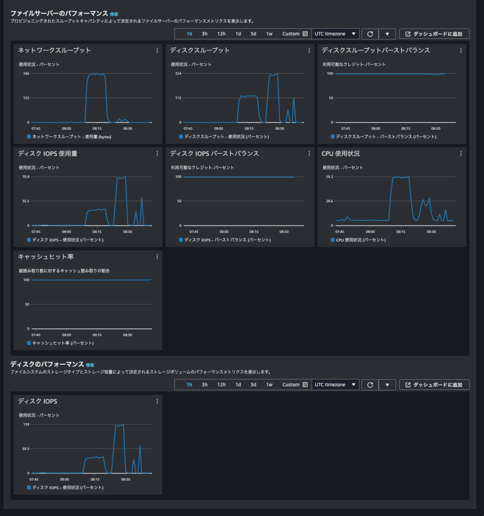Open the キャッシュヒット率 widget options menu

[157, 256]
